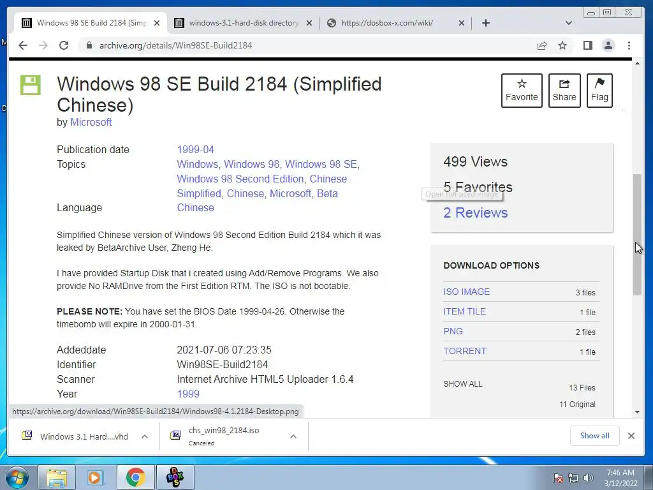Image resolution: width=653 pixels, height=490 pixels.
Task: Close the dosbox-x.com wiki tab
Action: point(462,23)
